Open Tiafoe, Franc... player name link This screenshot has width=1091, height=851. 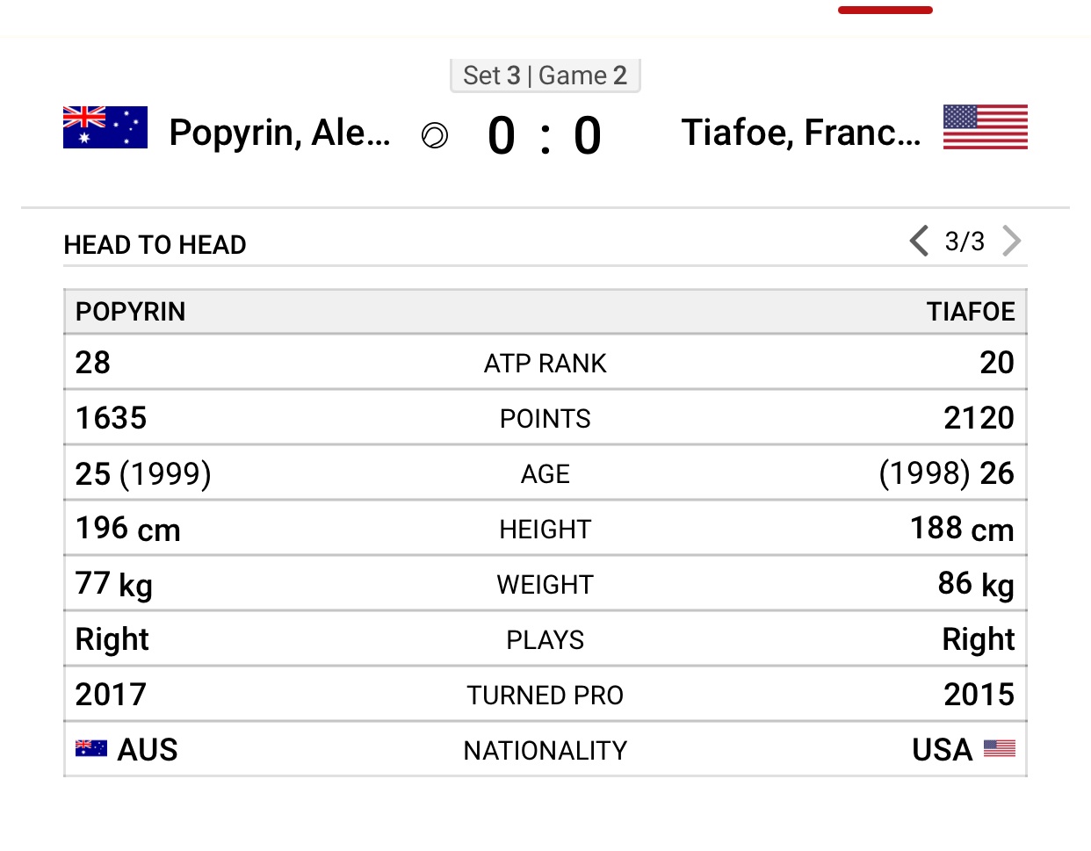(801, 133)
